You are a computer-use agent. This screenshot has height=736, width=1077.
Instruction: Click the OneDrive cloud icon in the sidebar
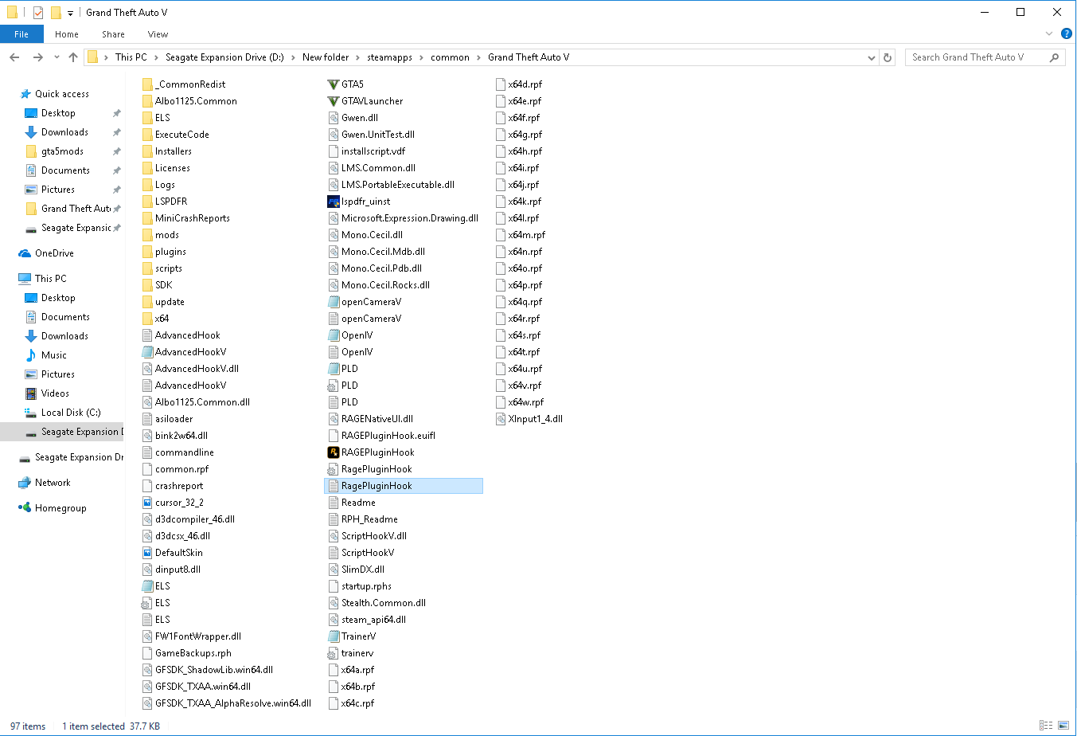tap(25, 253)
